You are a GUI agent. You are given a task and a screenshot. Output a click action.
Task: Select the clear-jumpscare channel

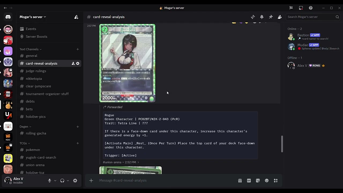(x=50, y=86)
